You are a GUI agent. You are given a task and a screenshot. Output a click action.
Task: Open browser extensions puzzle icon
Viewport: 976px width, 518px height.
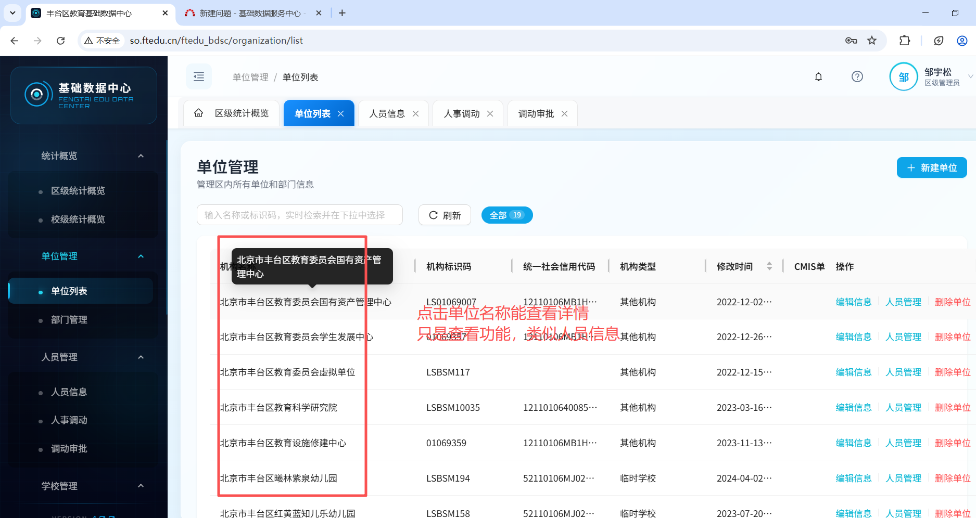[x=905, y=41]
